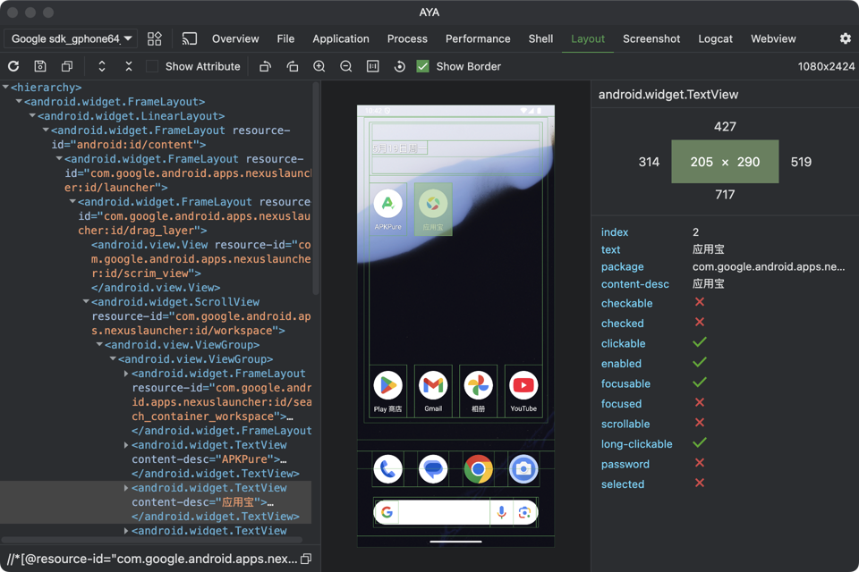Expand search_container_workspace FrameLayout node
Screen dimensions: 859x572
[x=126, y=374]
